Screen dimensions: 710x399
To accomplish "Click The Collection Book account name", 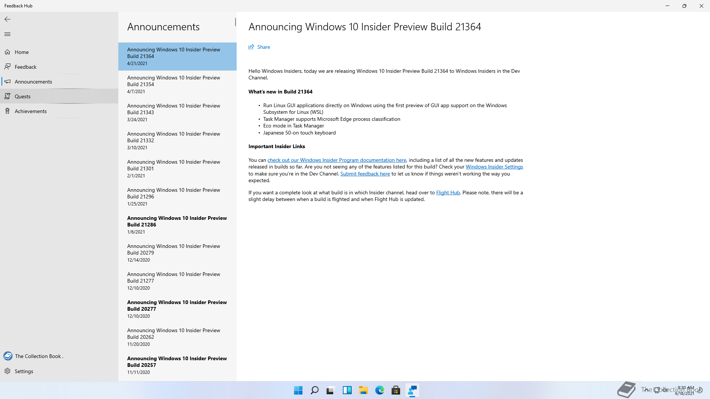I will (x=39, y=356).
